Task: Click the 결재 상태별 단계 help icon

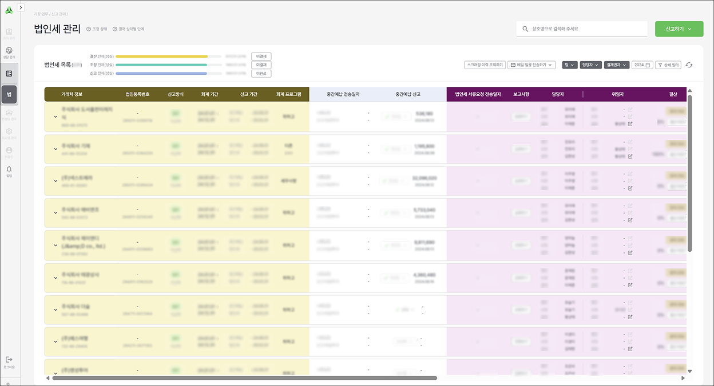Action: [x=114, y=29]
